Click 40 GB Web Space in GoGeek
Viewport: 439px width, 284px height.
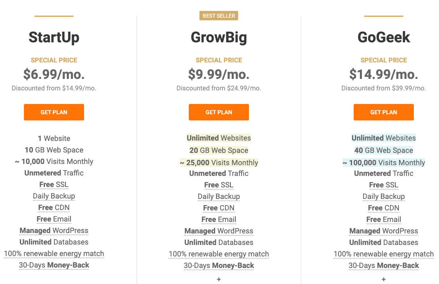(384, 150)
